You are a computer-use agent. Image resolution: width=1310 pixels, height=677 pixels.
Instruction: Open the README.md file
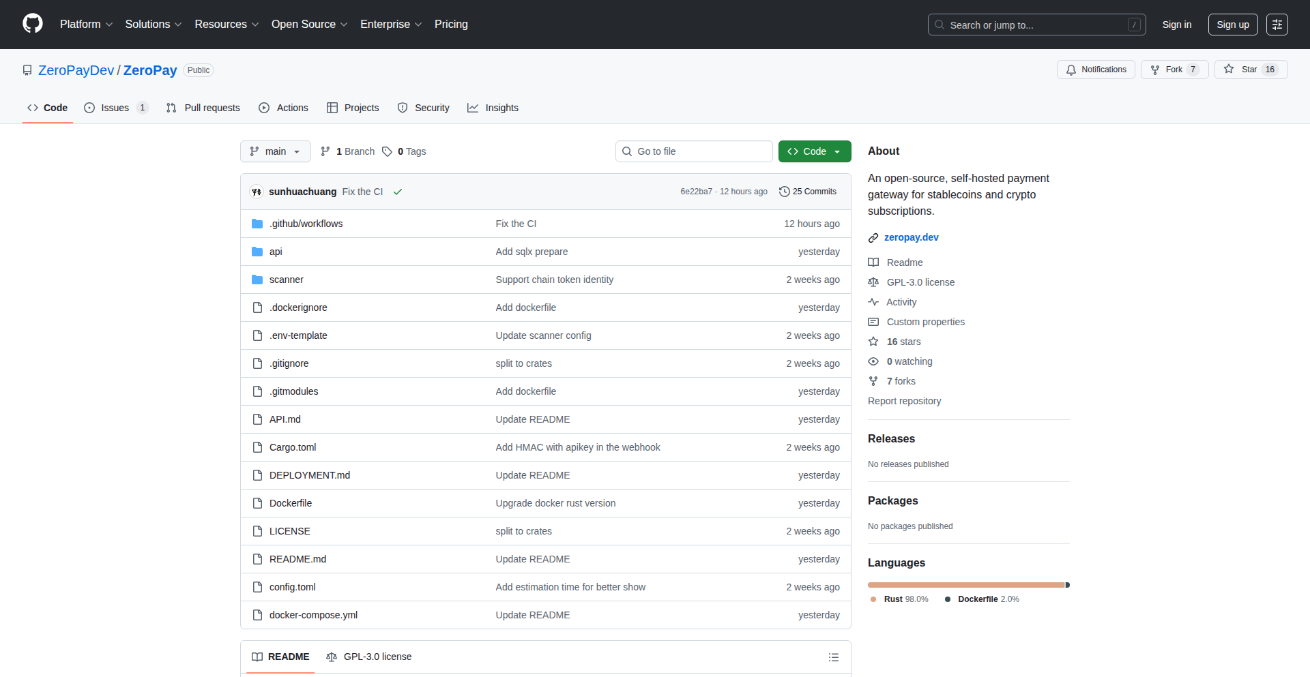tap(297, 559)
